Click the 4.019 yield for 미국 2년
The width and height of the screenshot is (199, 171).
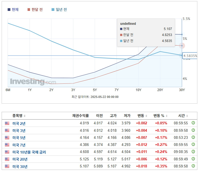84,123
